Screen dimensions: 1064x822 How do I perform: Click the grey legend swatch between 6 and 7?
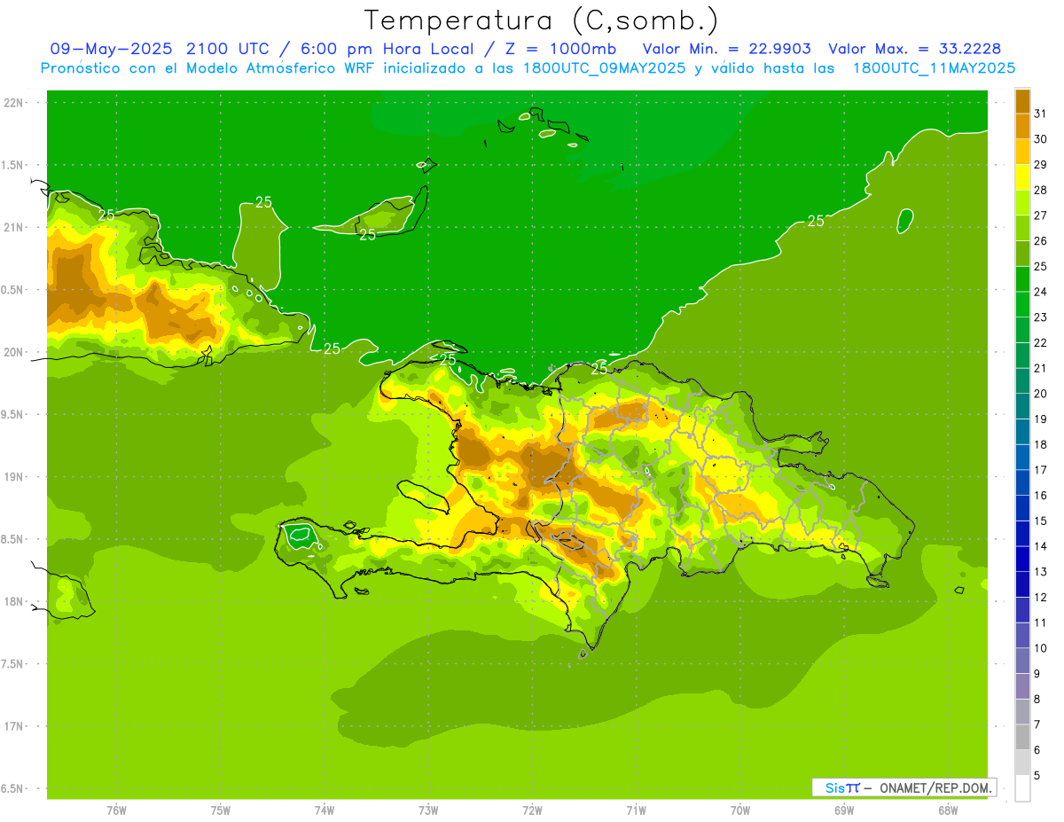coord(1022,737)
